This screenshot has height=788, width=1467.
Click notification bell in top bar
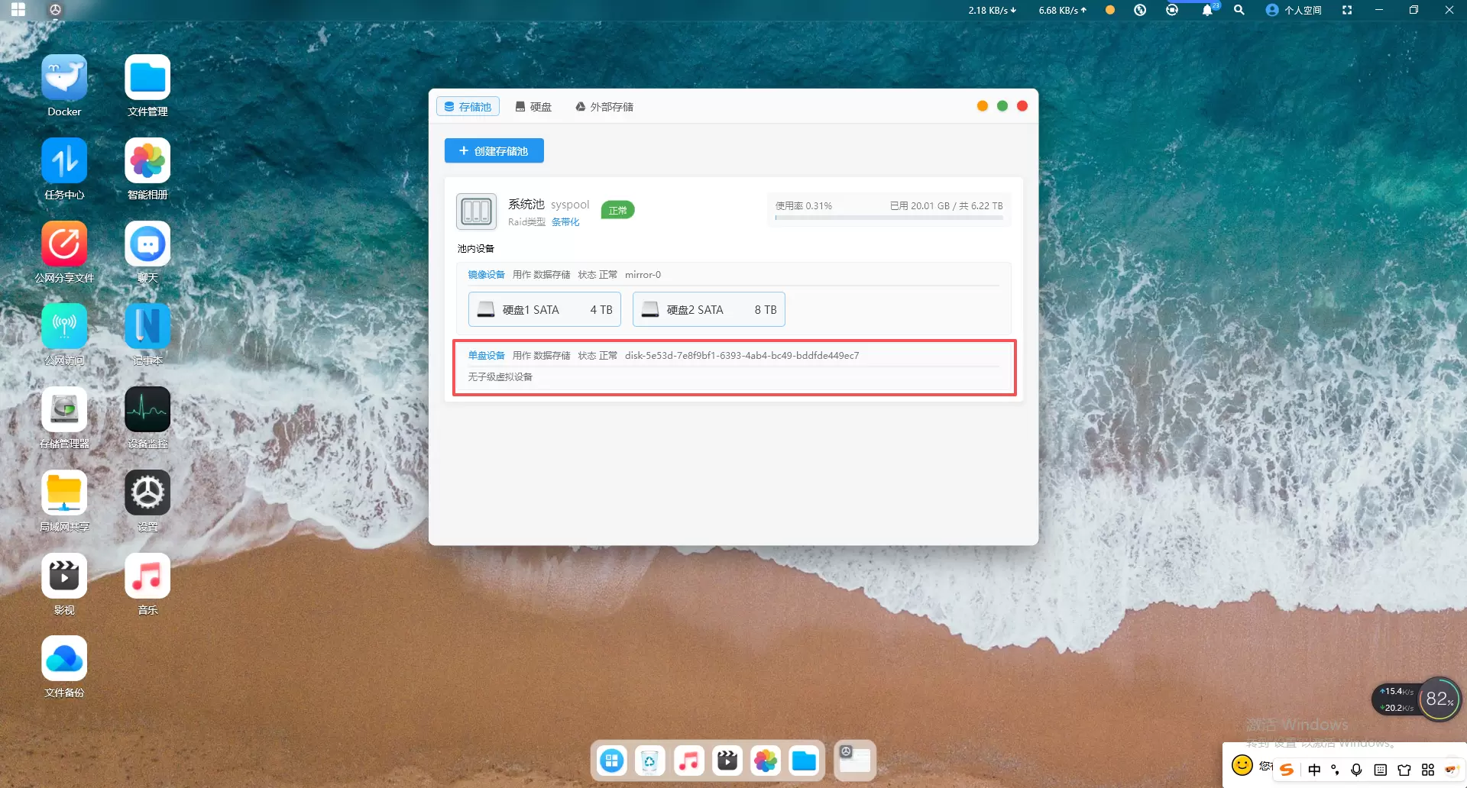tap(1207, 10)
